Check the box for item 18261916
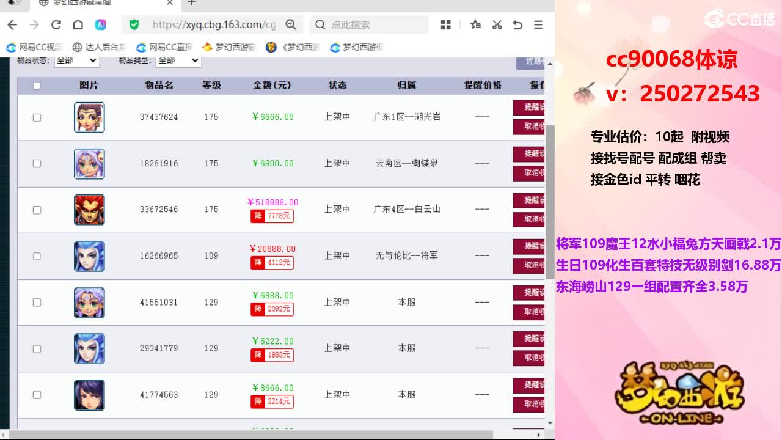This screenshot has height=440, width=782. [37, 163]
